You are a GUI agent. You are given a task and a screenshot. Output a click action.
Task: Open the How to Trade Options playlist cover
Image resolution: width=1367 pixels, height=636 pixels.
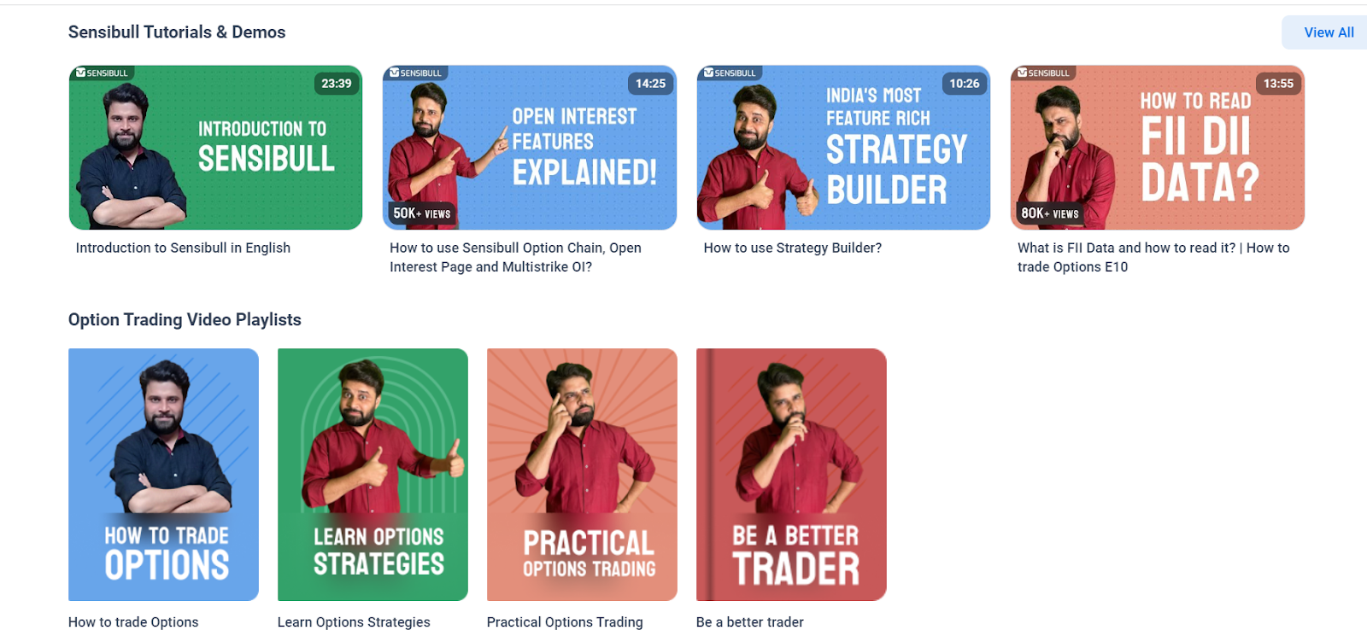pyautogui.click(x=163, y=475)
